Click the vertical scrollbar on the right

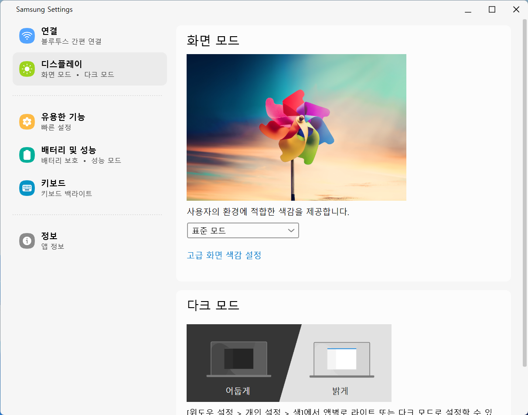click(x=525, y=192)
